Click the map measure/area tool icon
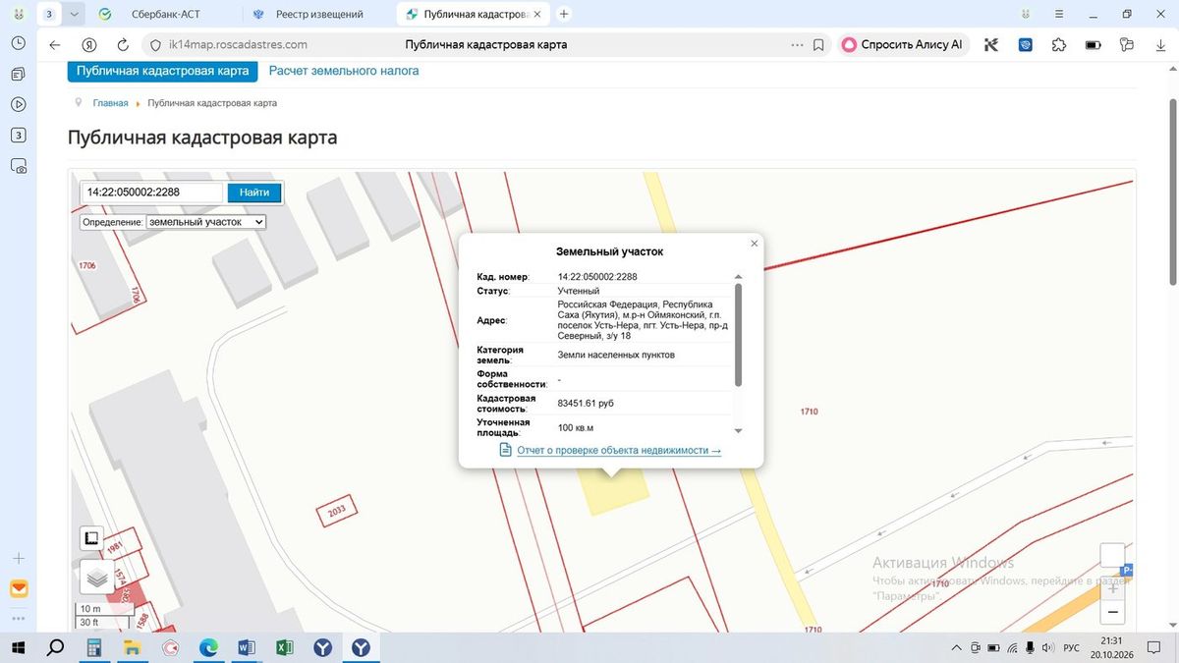1179x663 pixels. 91,537
